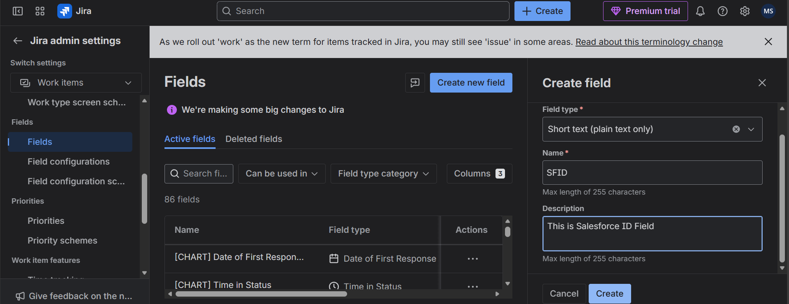Open the notifications bell

pos(700,11)
